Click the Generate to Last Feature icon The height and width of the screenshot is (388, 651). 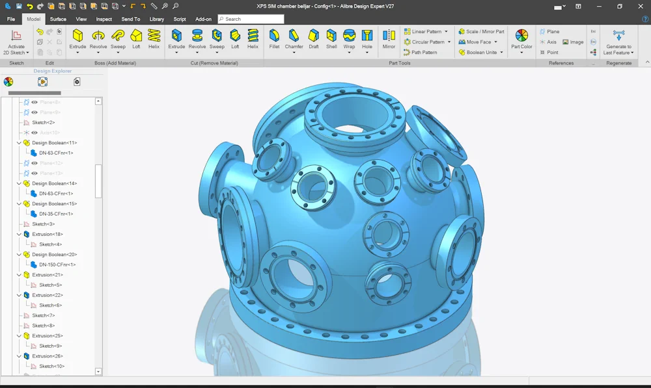click(x=618, y=36)
